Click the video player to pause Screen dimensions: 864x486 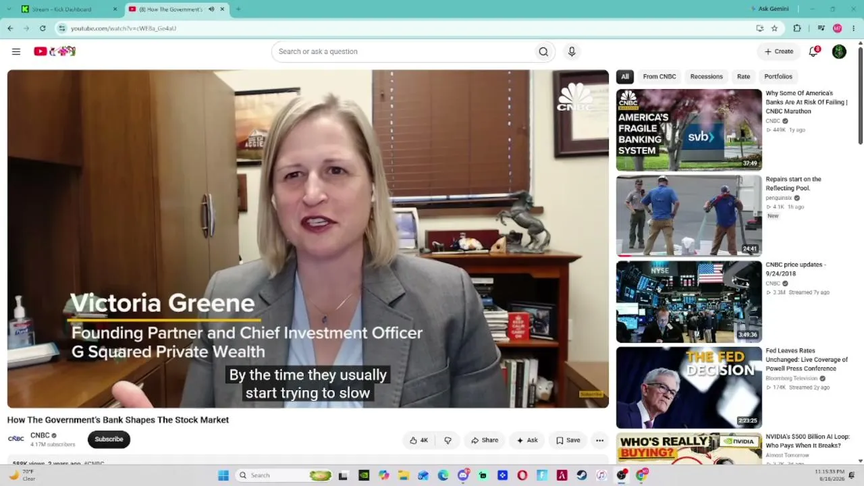click(308, 239)
